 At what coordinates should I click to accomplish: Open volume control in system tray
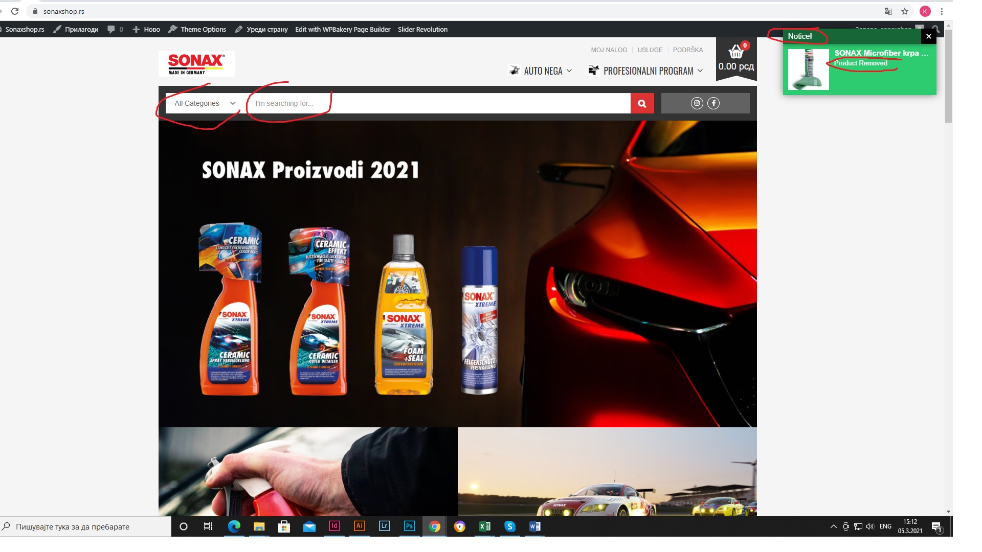pos(870,526)
